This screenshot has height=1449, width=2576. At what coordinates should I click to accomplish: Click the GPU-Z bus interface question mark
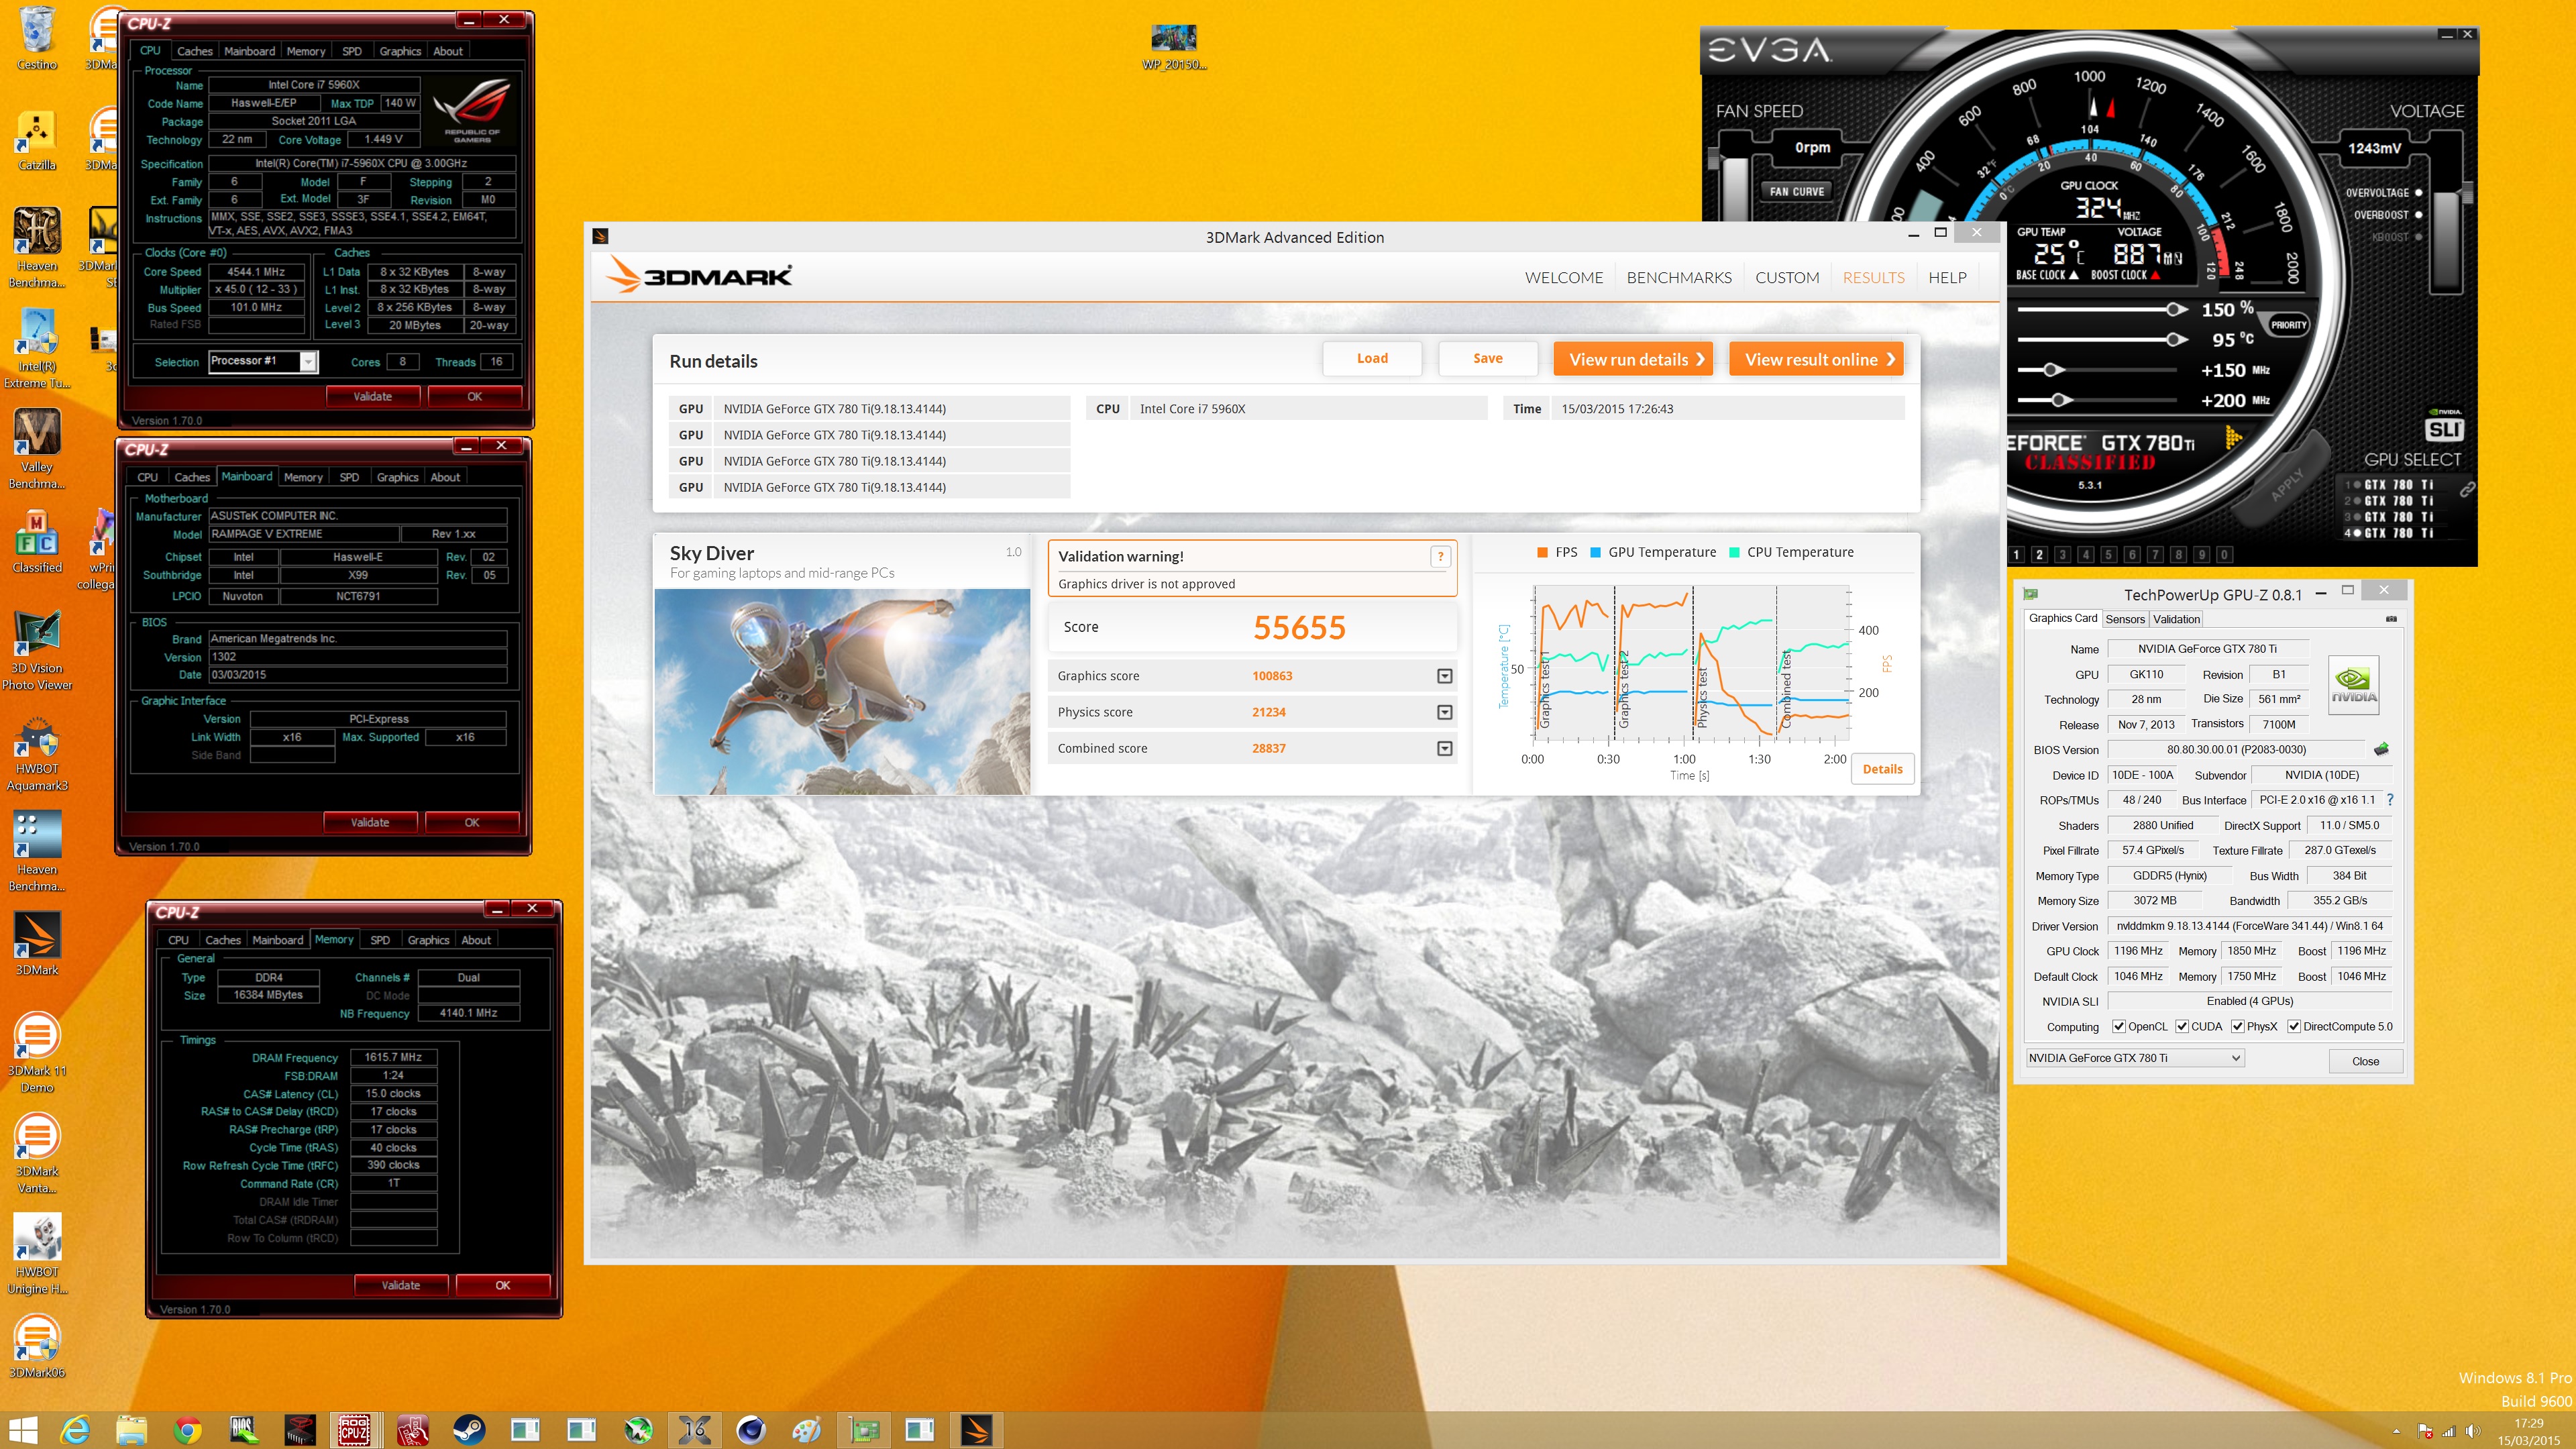coord(2390,800)
